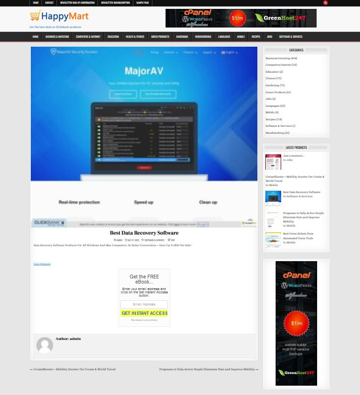Open Languages category in sidebar
Viewport: 360px width, 395px height.
click(272, 106)
